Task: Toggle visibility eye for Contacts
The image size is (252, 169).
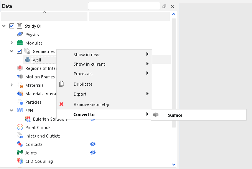Action: (92, 144)
